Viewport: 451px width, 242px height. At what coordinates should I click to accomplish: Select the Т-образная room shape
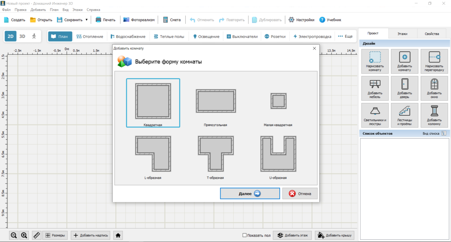[215, 158]
